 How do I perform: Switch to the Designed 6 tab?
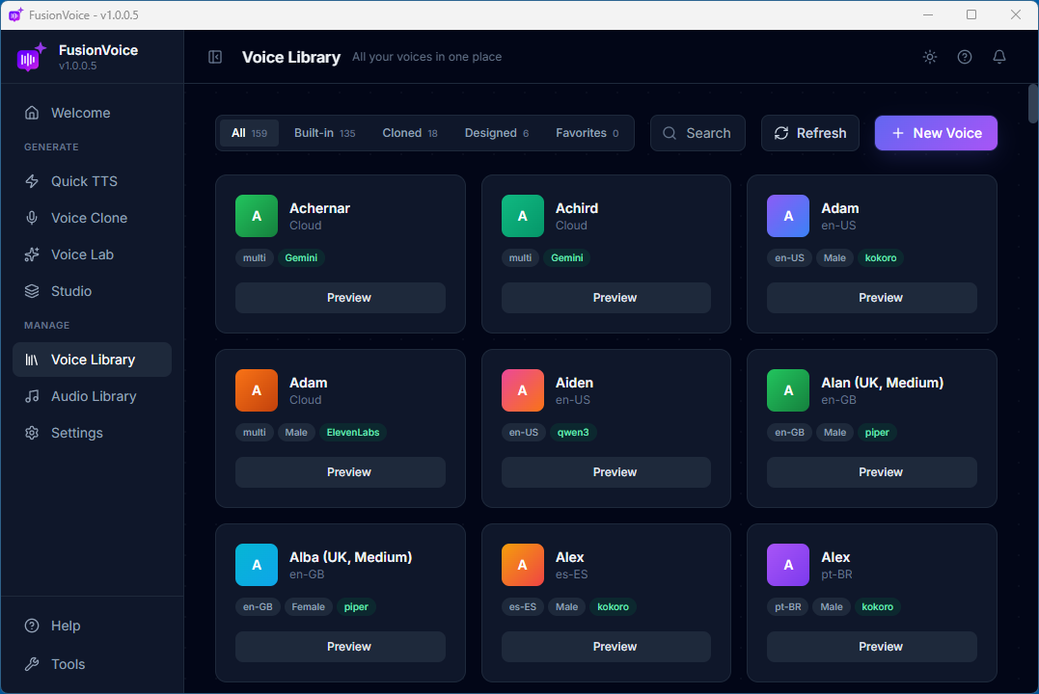coord(497,133)
